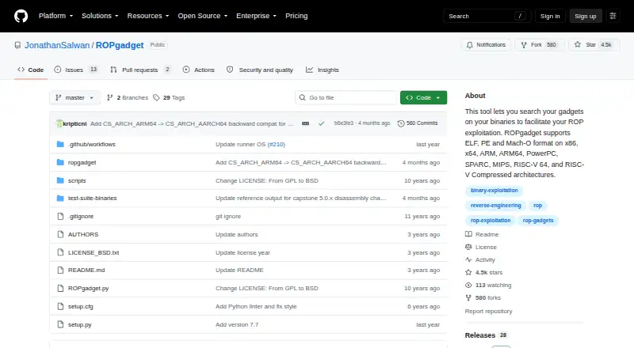Expand the Platform navigation menu
Image resolution: width=634 pixels, height=348 pixels.
click(x=55, y=16)
